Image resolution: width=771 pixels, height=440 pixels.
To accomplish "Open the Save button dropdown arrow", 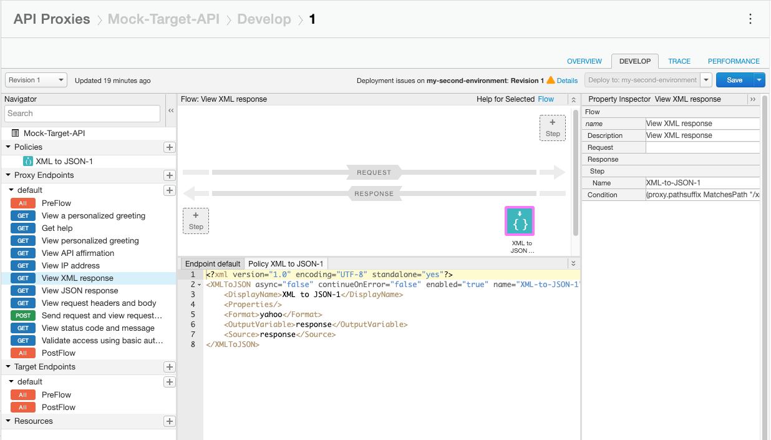I will pyautogui.click(x=759, y=80).
